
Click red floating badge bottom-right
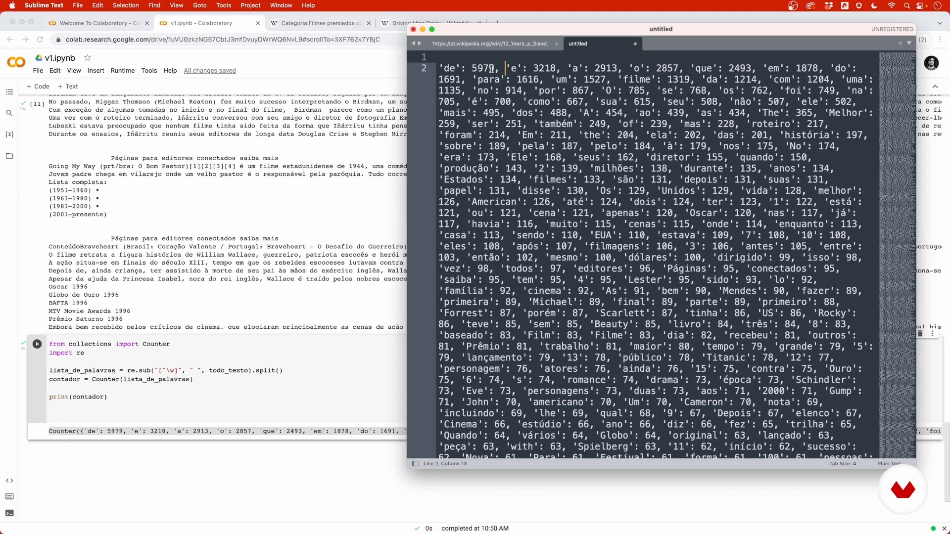coord(903,489)
